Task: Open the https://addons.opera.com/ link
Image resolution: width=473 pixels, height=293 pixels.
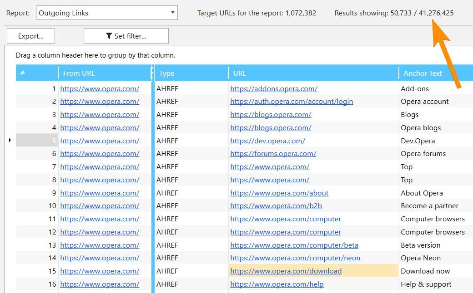Action: point(274,89)
